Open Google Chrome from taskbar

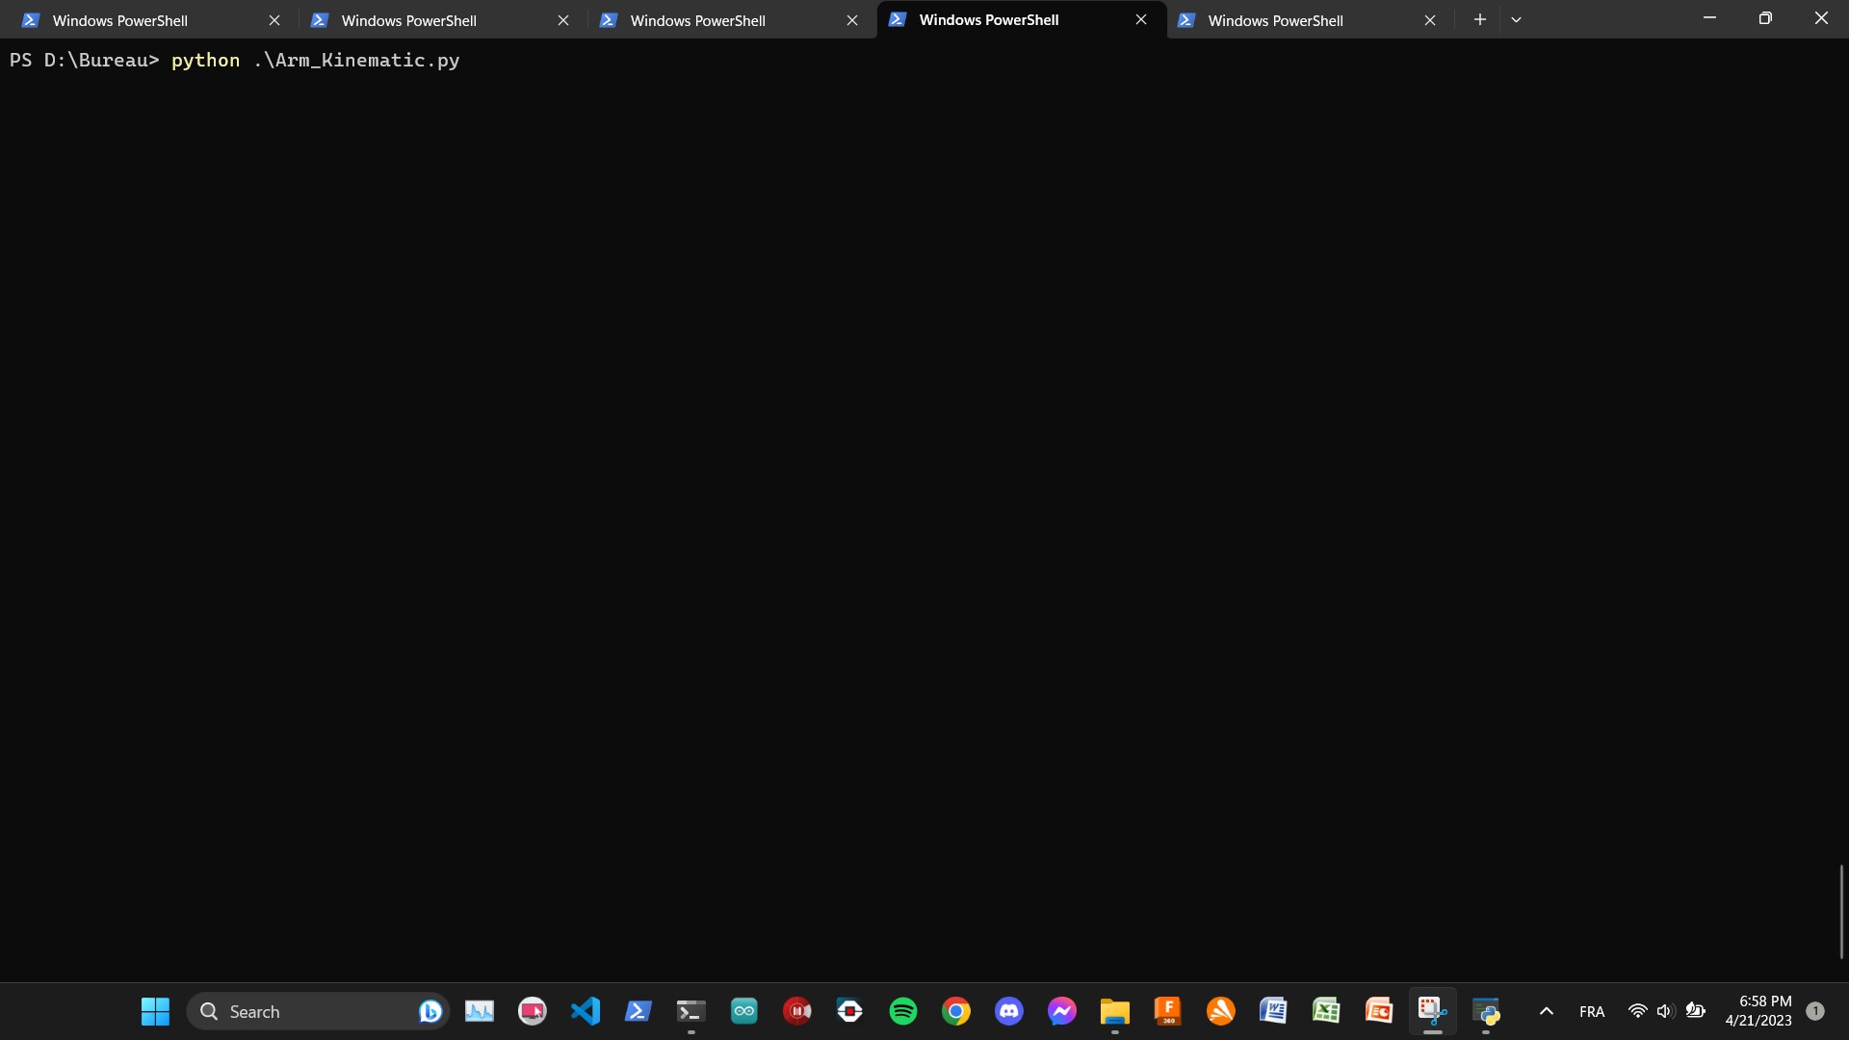(956, 1011)
